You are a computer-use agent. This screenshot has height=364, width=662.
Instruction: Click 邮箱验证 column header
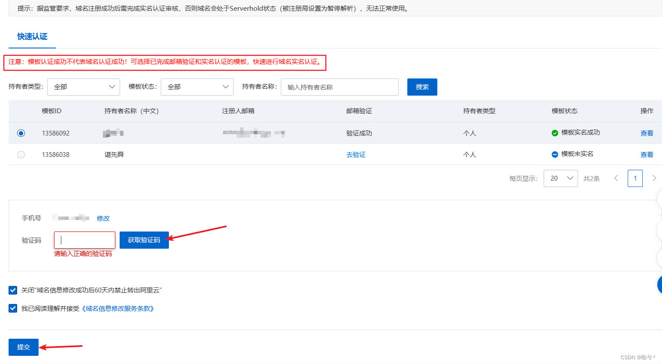click(359, 111)
